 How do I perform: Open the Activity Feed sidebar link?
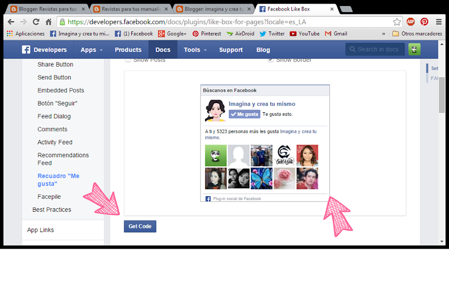point(55,142)
